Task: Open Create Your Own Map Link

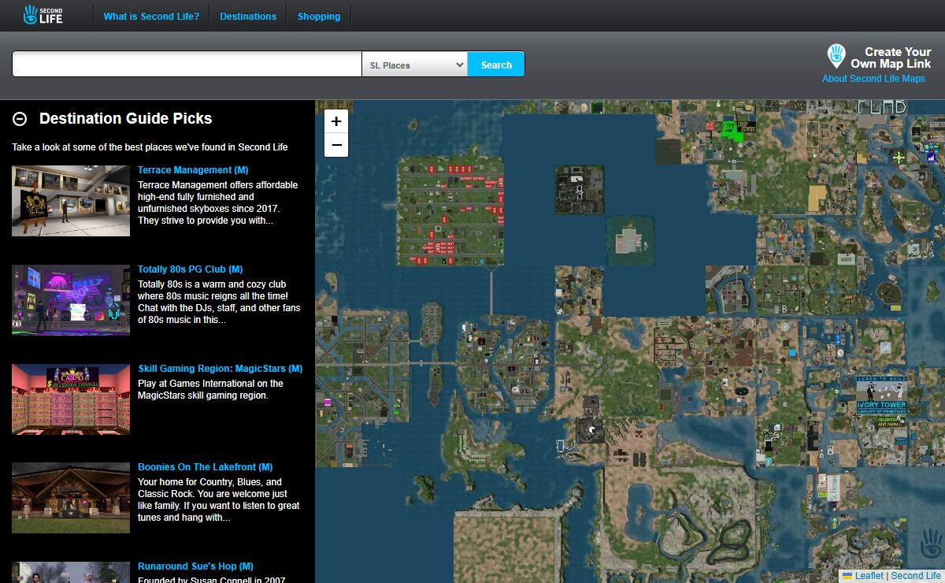Action: 891,58
